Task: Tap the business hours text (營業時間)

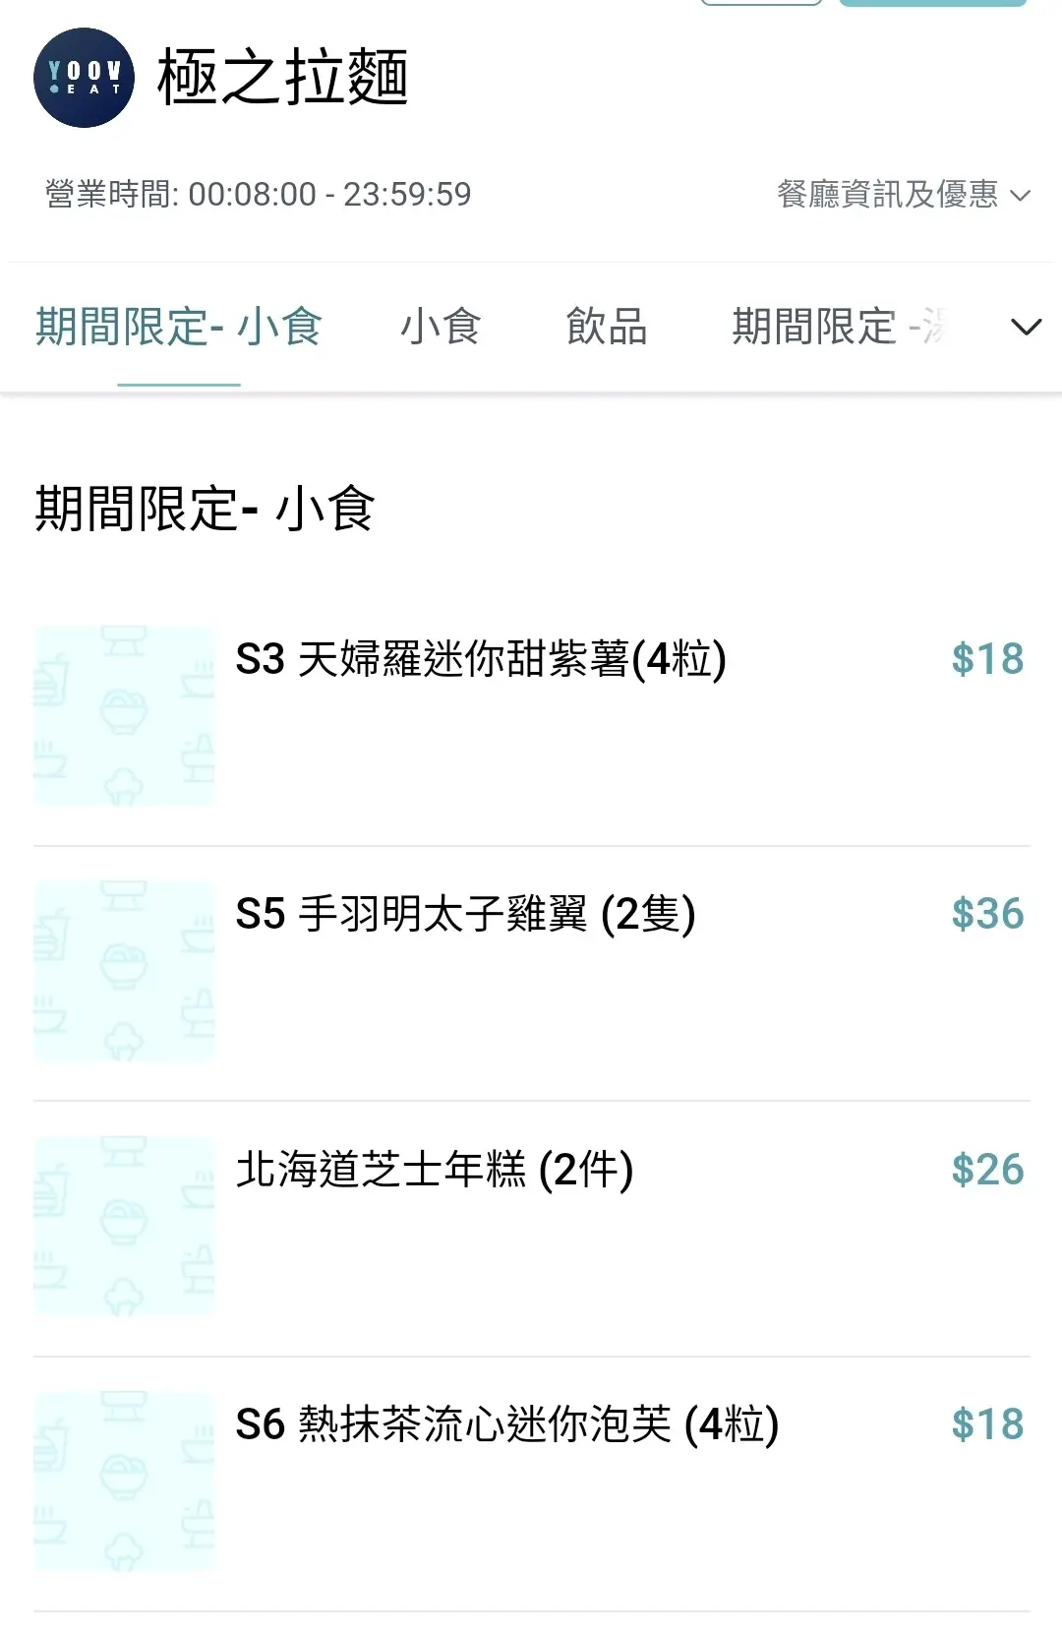Action: click(x=258, y=194)
